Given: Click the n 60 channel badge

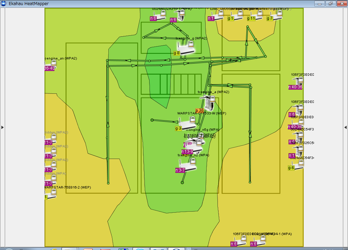Looking at the screenshot, I should pos(188,144).
